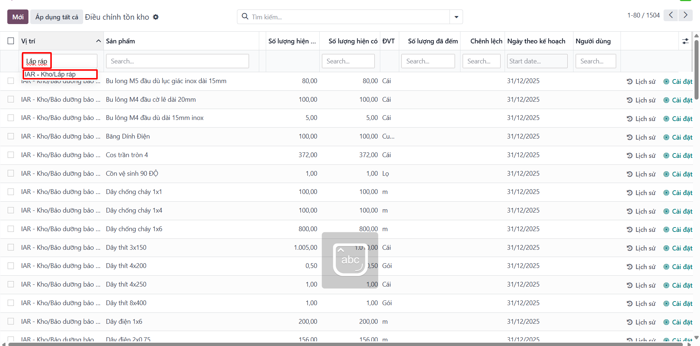
Task: Select checkbox for Bu lông M4 20mm row
Action: (x=11, y=99)
